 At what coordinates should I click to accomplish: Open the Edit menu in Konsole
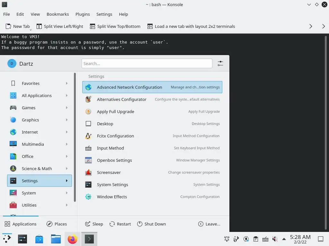tap(20, 14)
